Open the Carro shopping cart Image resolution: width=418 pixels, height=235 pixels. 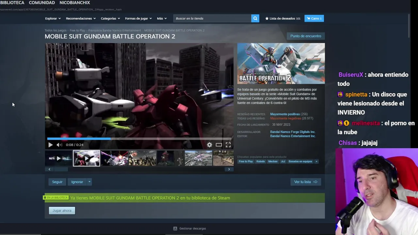click(314, 18)
